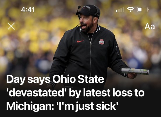Tap the word 'Michigan:' in the headline

[x=30, y=106]
